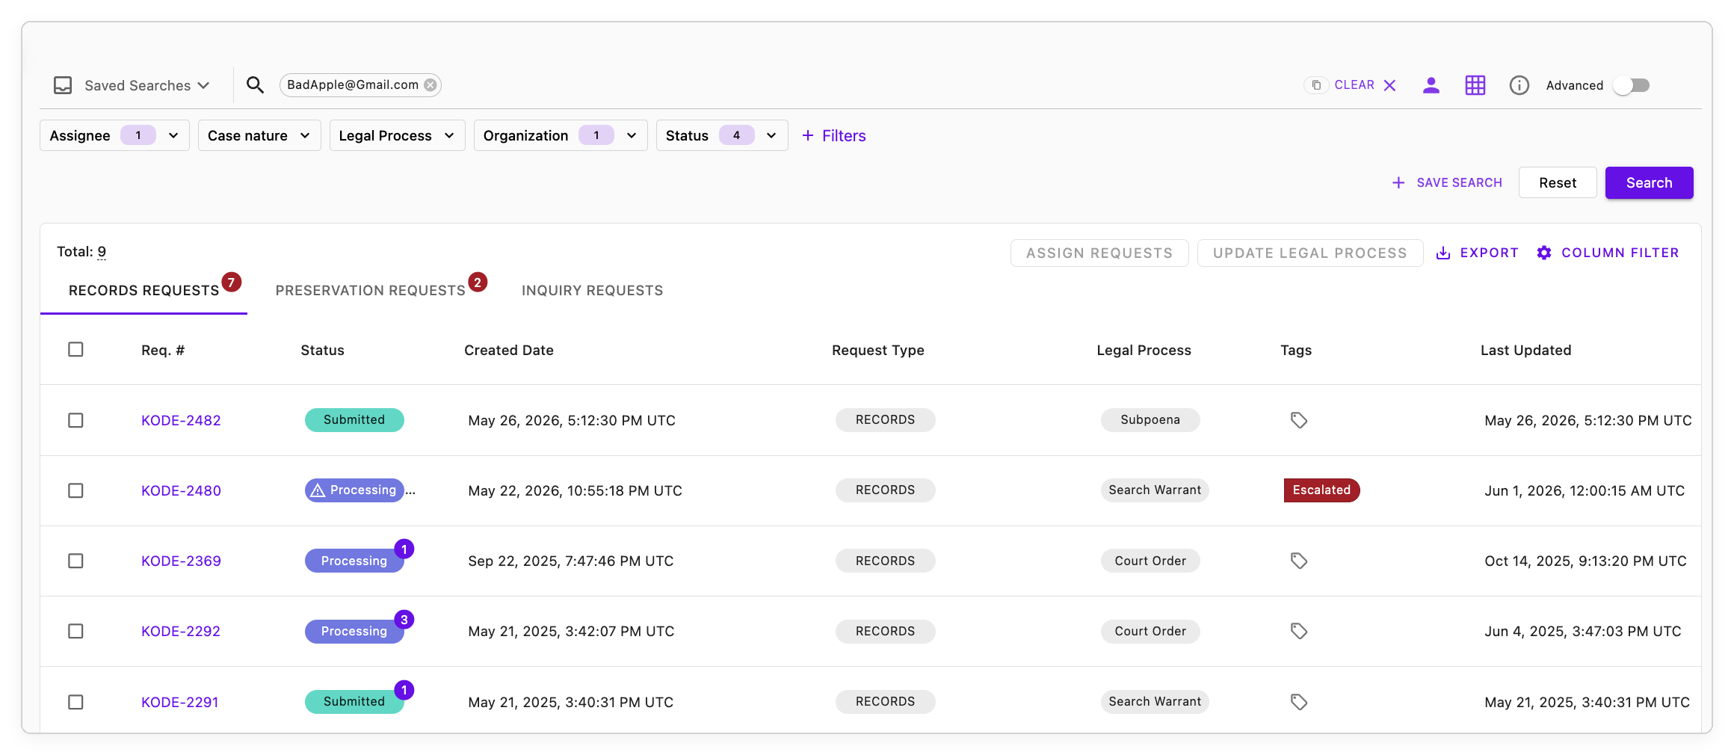
Task: Open request KODE-2369
Action: point(181,561)
